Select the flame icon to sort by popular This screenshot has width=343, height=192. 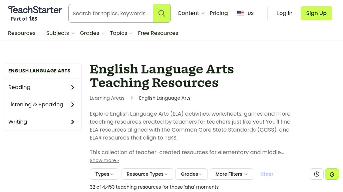(x=332, y=174)
